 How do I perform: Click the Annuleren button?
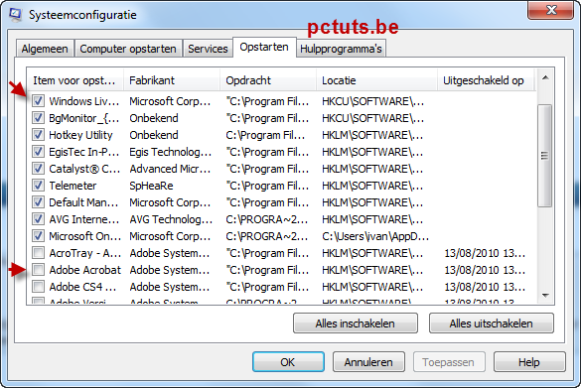click(368, 362)
